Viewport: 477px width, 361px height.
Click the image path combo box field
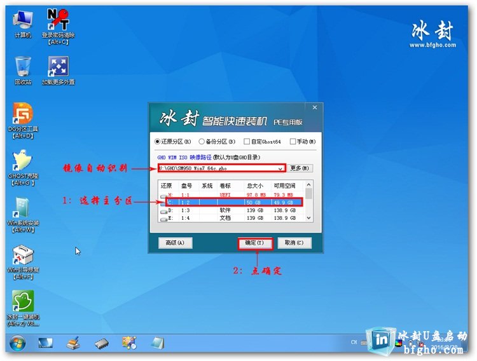[x=221, y=168]
